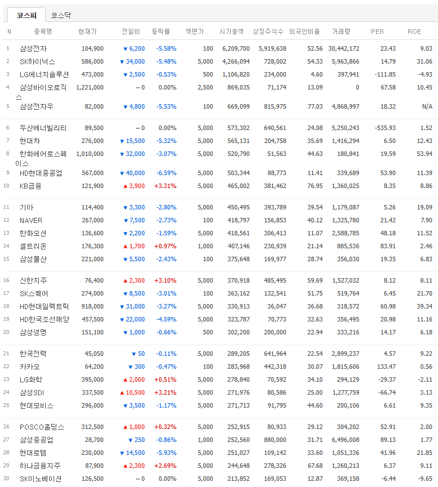This screenshot has height=487, width=438.
Task: Open the 현대로템 stock link
Action: [x=33, y=453]
